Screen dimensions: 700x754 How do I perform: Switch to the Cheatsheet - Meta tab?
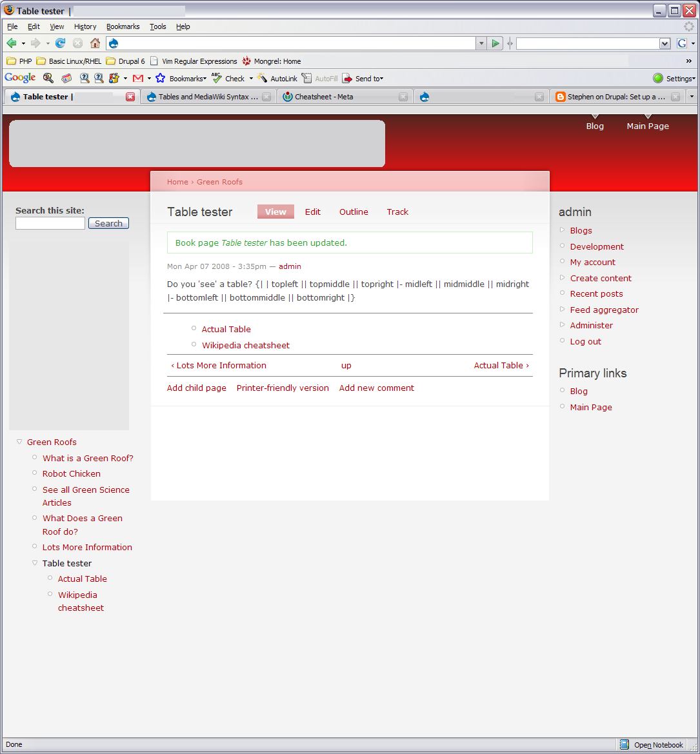pyautogui.click(x=345, y=97)
